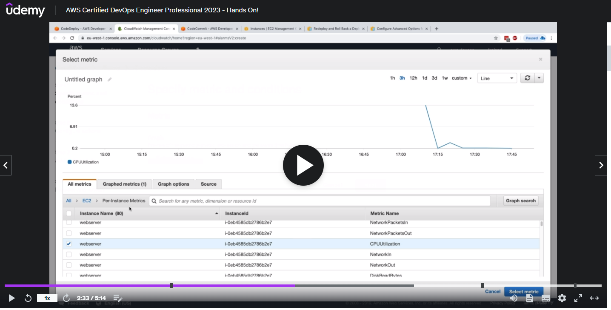Select the 12h time range
This screenshot has width=611, height=310.
click(x=413, y=78)
